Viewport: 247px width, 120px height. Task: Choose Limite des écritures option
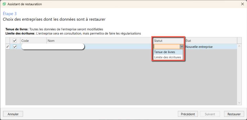tap(168, 57)
